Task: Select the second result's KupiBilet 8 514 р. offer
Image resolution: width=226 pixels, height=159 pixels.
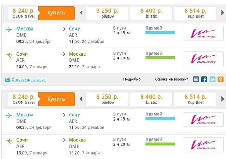Action: [195, 99]
